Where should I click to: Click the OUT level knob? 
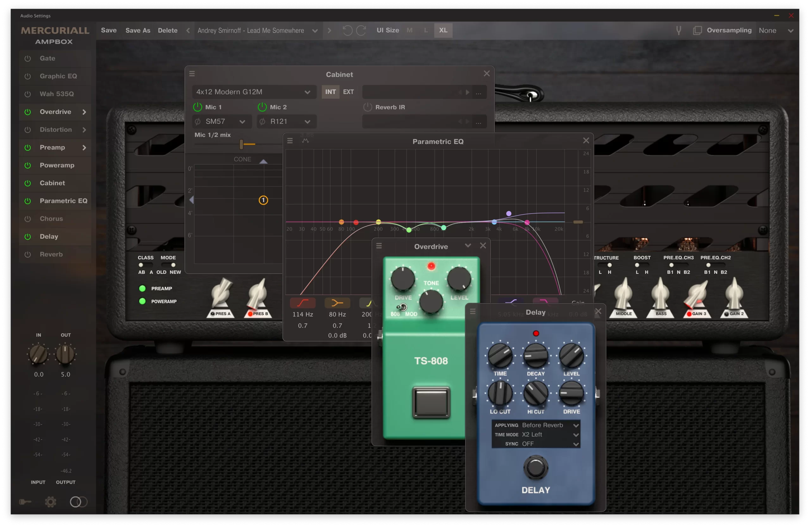65,354
